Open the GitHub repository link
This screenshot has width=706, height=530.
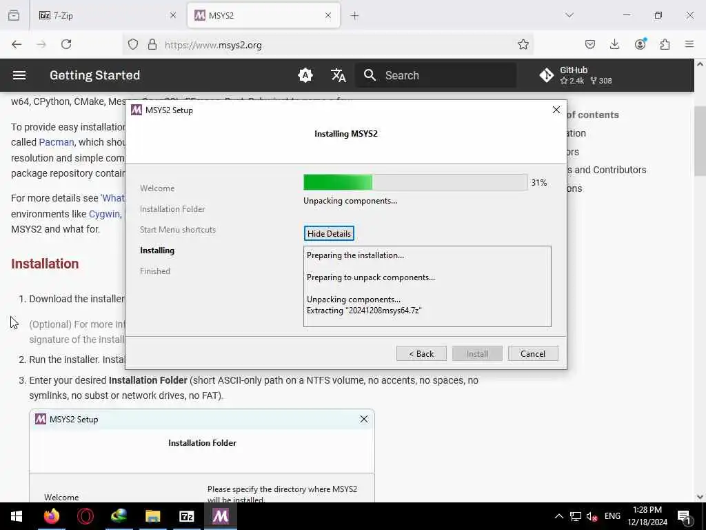click(x=576, y=75)
